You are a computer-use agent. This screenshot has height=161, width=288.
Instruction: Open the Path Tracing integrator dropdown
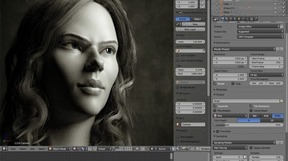(x=230, y=148)
